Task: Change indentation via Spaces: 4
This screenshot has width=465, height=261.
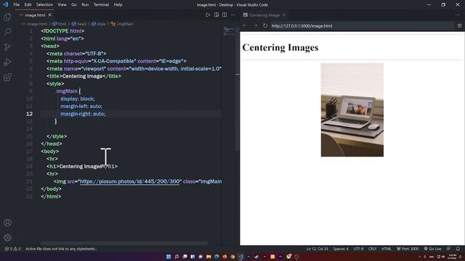Action: point(341,249)
